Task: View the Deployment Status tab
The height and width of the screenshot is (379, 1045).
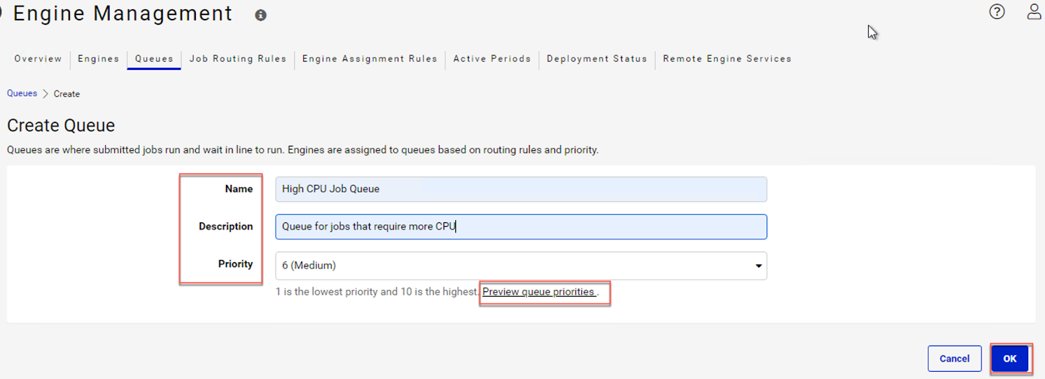Action: (597, 59)
